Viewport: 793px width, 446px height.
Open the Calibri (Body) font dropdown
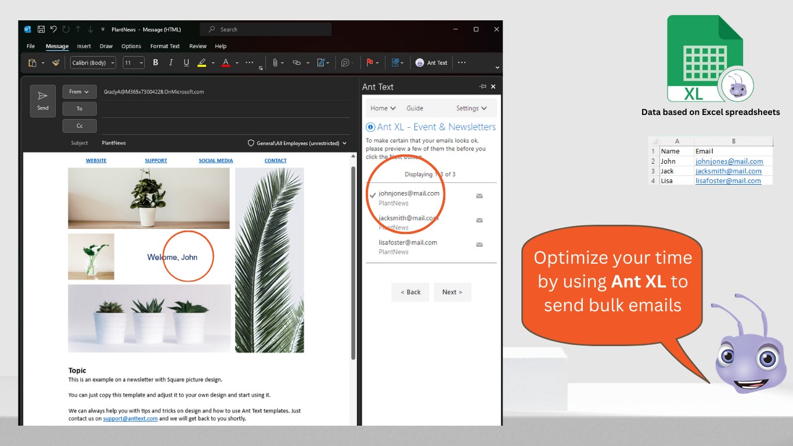click(93, 63)
